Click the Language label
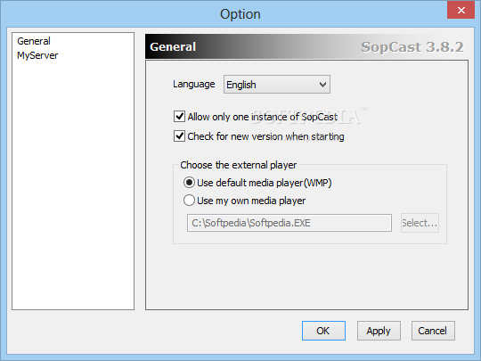Image resolution: width=481 pixels, height=361 pixels. click(193, 84)
